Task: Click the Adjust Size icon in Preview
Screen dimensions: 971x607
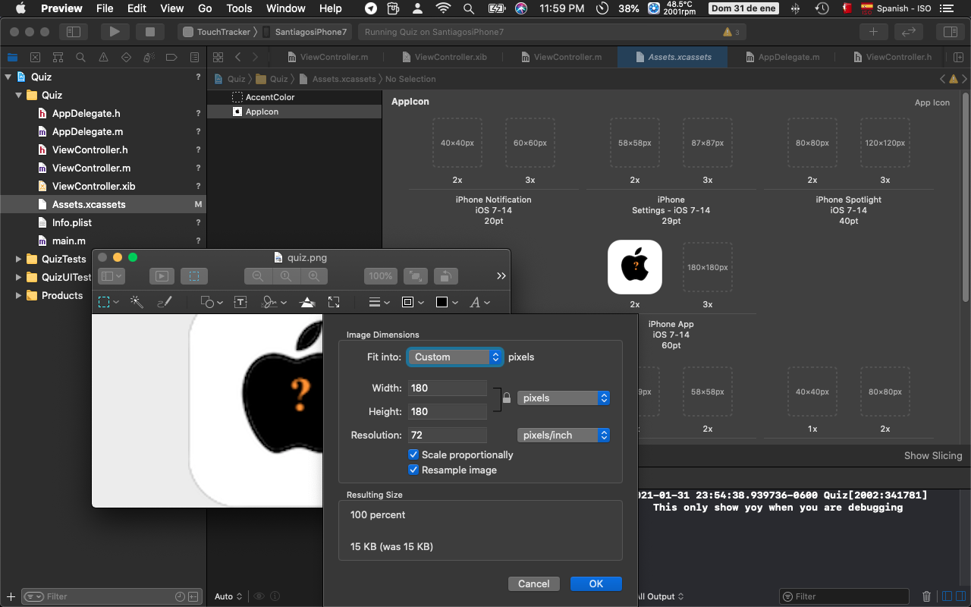Action: coord(334,302)
